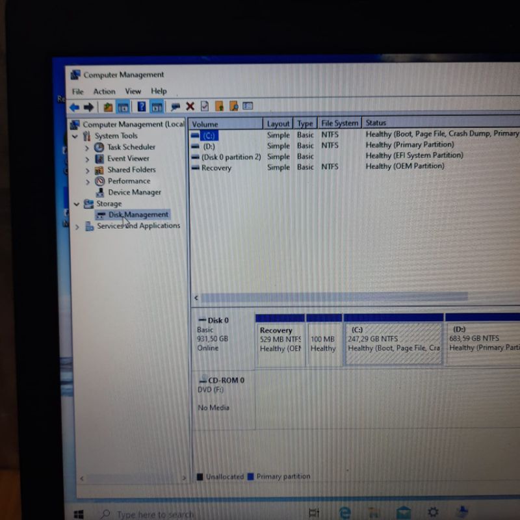520x520 pixels.
Task: Open Windows Start menu button
Action: click(79, 514)
